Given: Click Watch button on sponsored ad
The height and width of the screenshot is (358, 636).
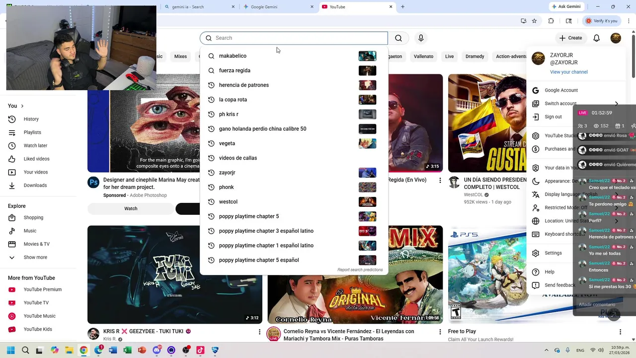Looking at the screenshot, I should (131, 209).
